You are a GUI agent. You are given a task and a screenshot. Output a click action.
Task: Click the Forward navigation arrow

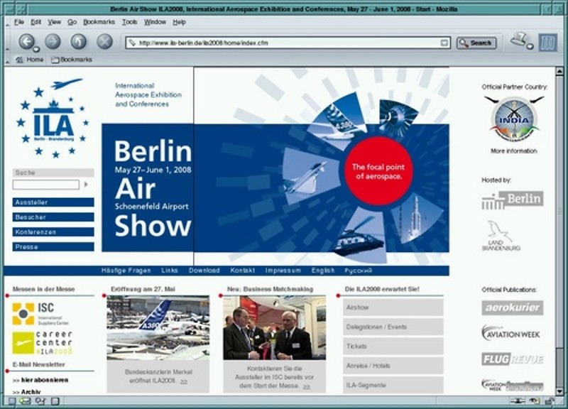(53, 42)
